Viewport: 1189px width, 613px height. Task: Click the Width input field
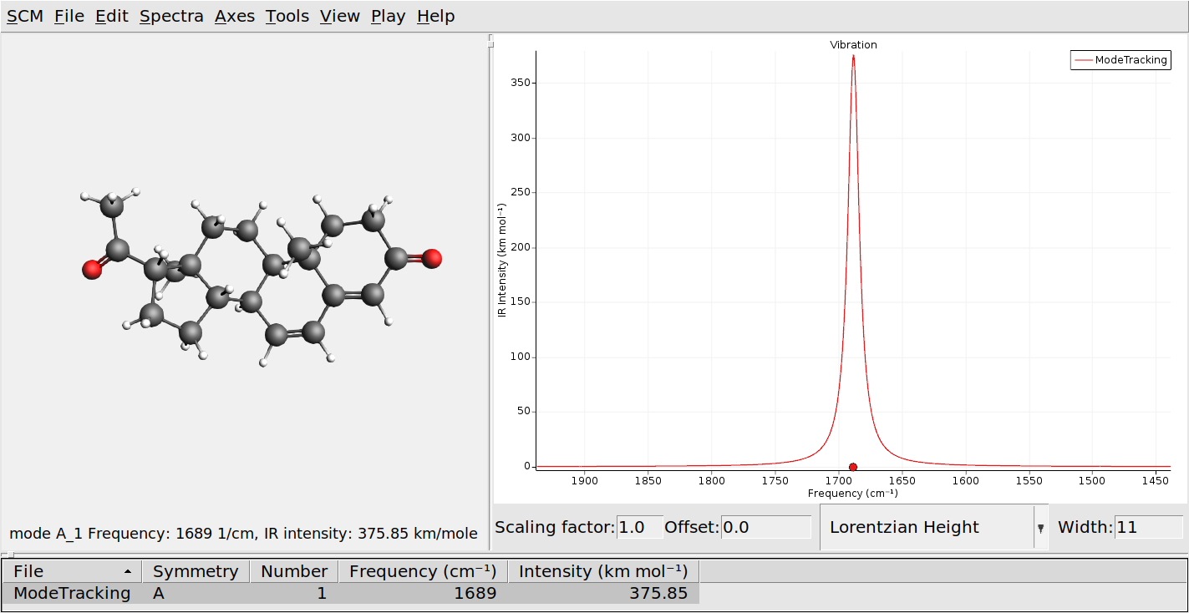click(1148, 527)
